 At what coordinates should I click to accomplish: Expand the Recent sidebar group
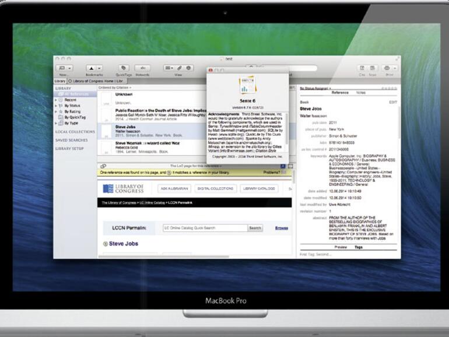(x=56, y=100)
